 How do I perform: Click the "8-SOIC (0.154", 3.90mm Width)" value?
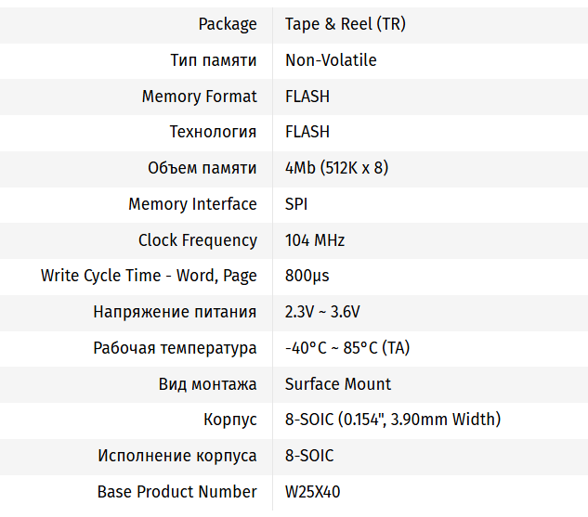coord(393,420)
